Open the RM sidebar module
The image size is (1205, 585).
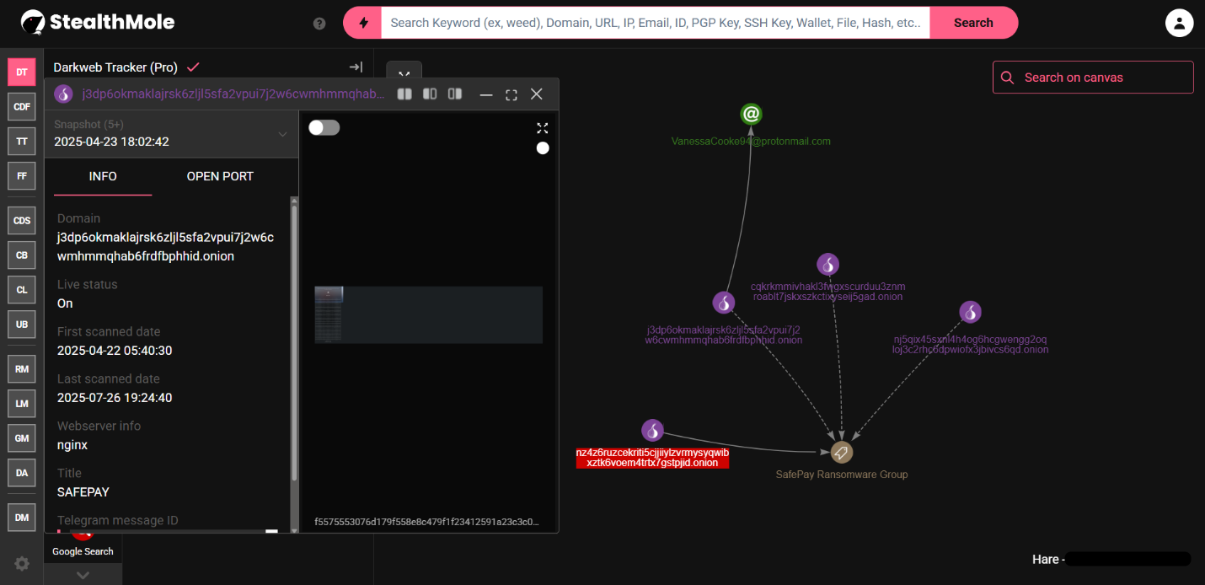coord(22,369)
